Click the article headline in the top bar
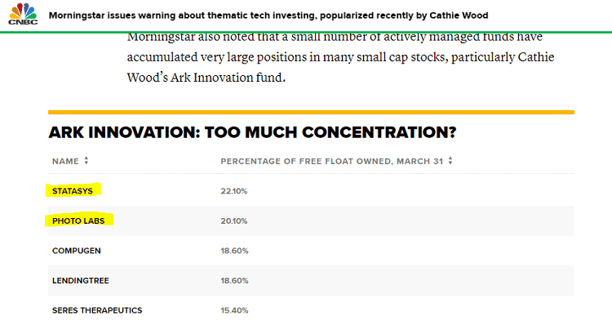This screenshot has height=321, width=612. pyautogui.click(x=268, y=16)
